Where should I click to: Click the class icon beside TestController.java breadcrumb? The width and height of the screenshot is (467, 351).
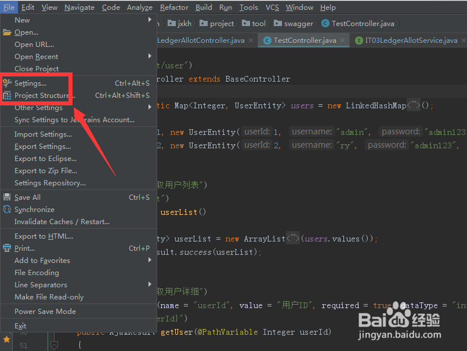pyautogui.click(x=325, y=23)
